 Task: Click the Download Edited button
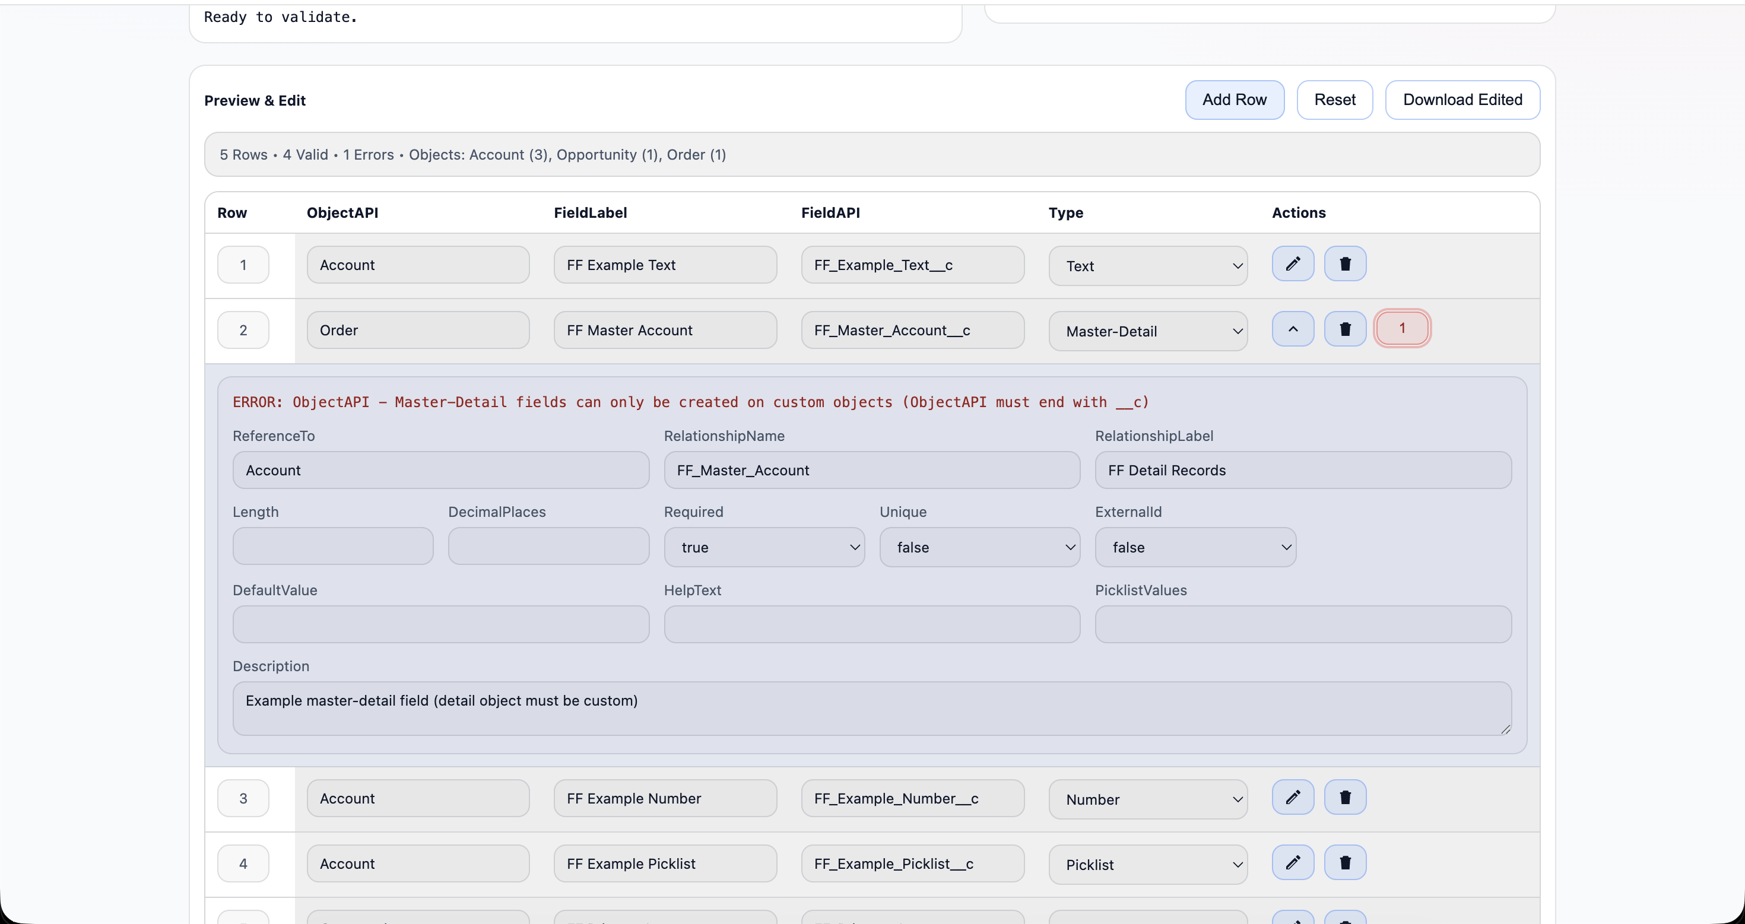tap(1462, 100)
